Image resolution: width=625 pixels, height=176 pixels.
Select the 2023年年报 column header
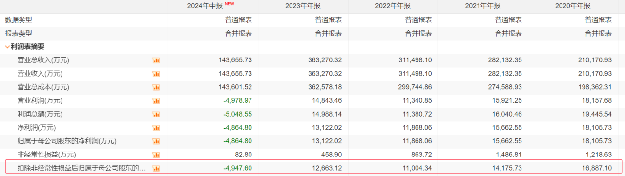303,6
